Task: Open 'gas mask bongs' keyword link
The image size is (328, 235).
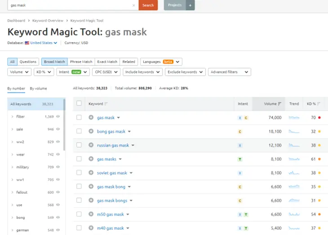Action: 112,200
